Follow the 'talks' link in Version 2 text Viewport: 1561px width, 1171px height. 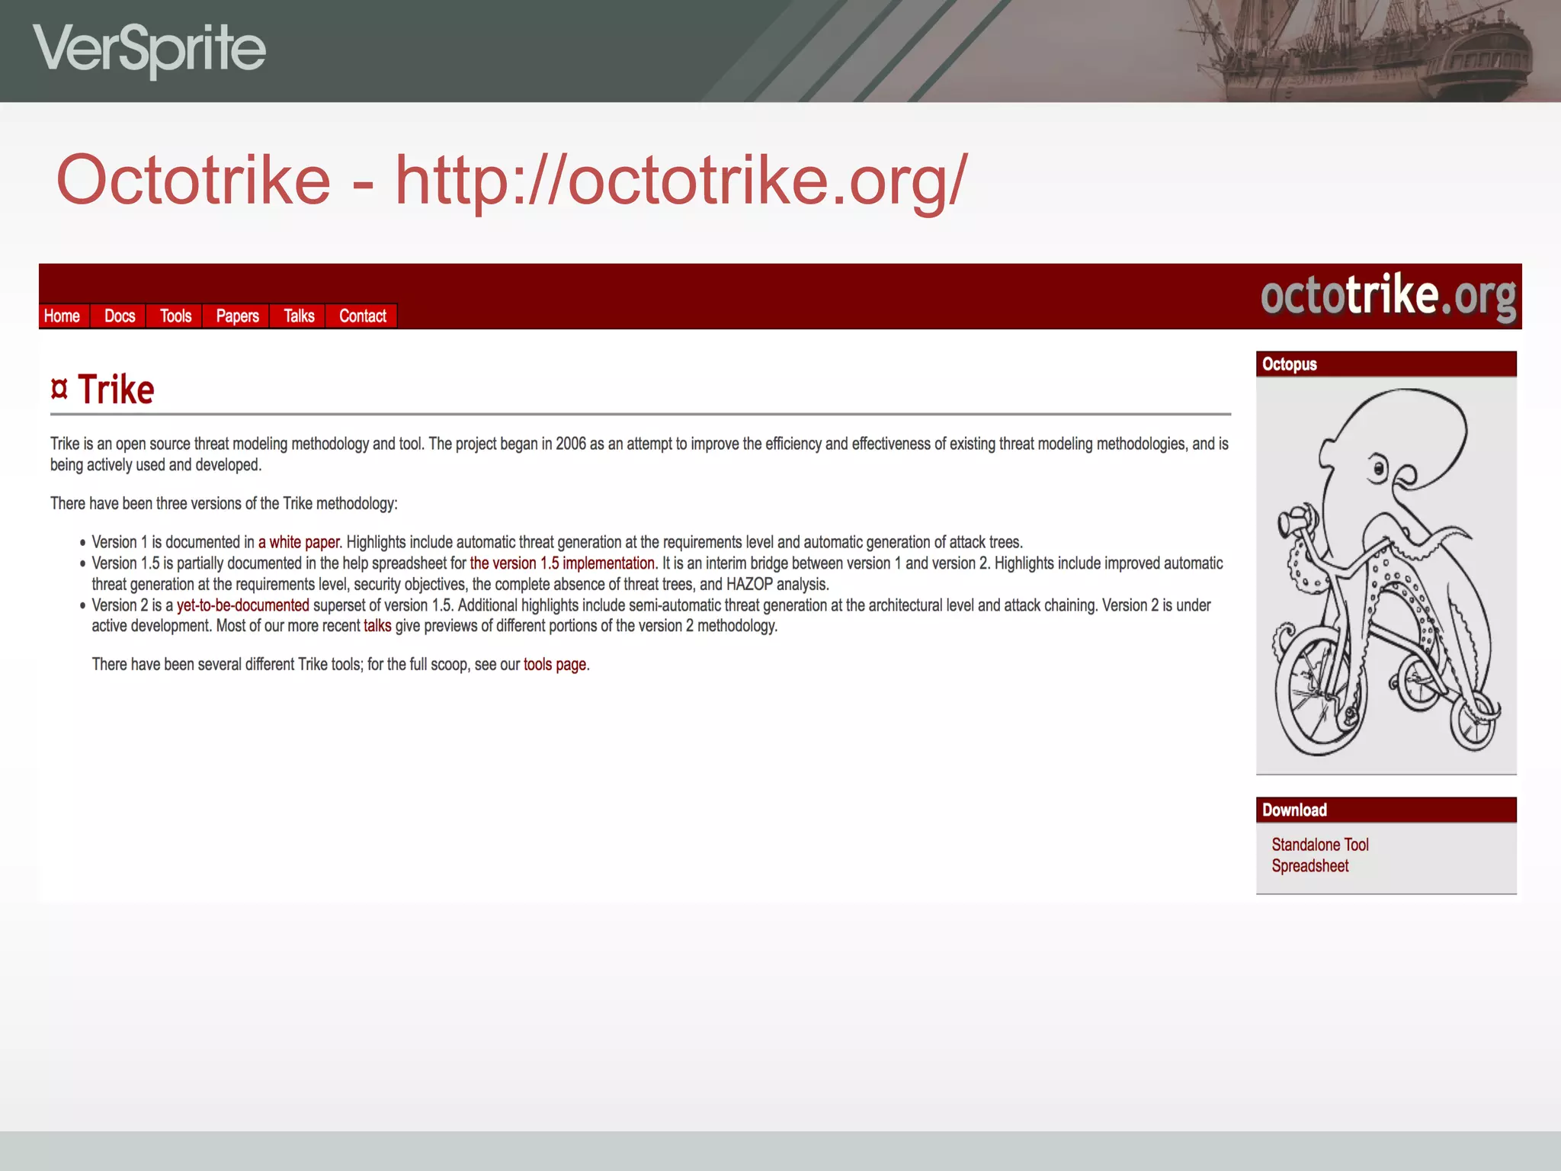[377, 626]
